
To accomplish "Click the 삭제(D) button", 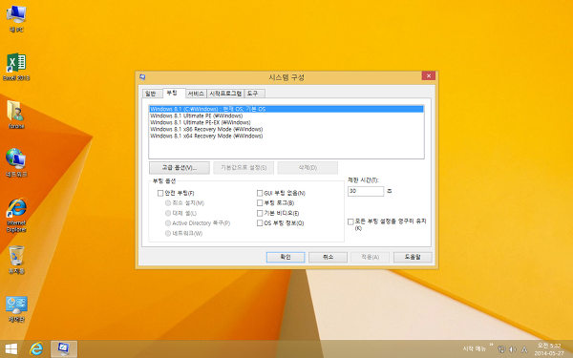I will pyautogui.click(x=308, y=168).
